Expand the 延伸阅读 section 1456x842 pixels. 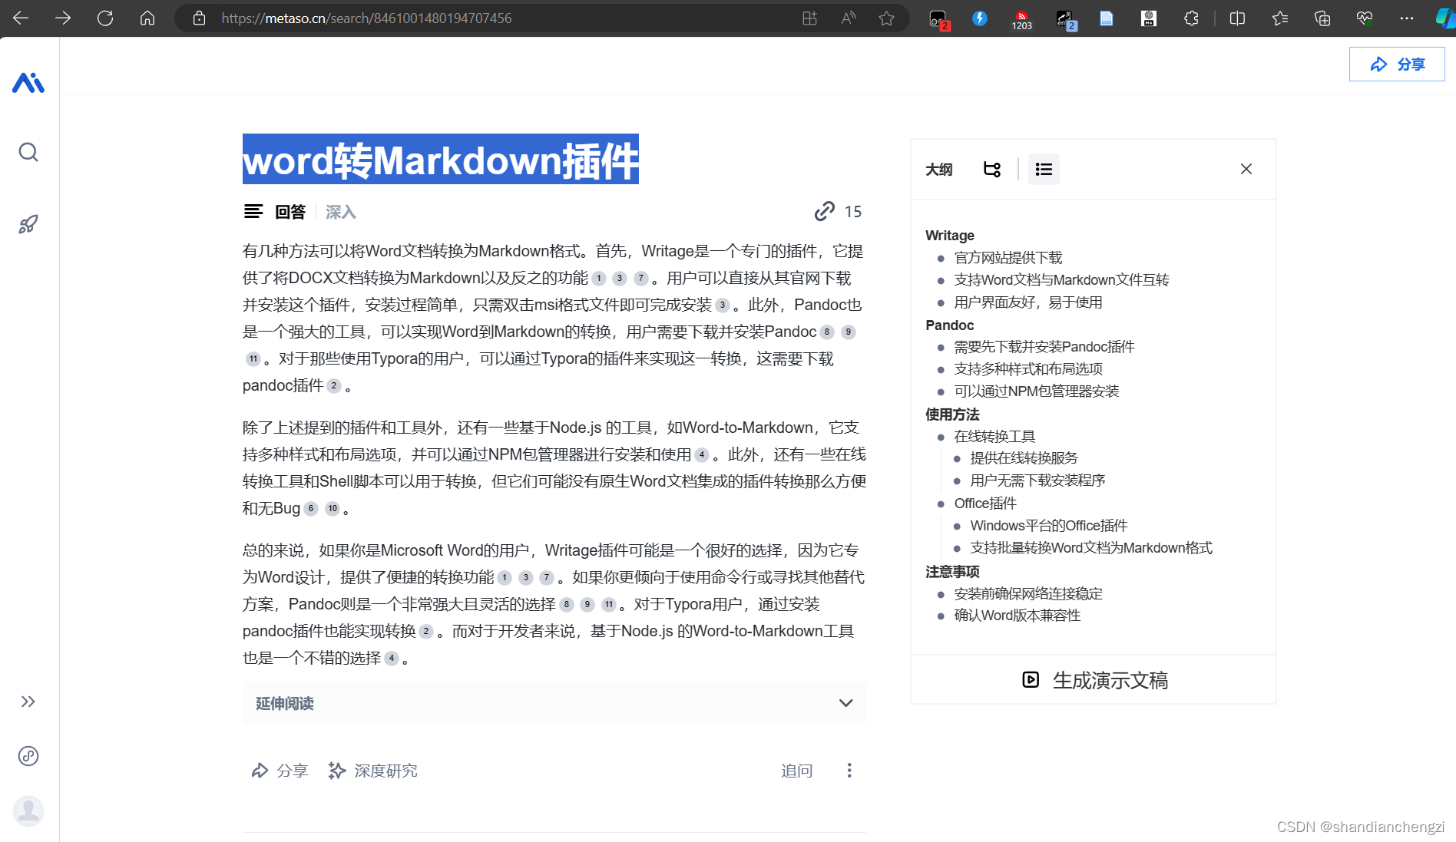point(554,703)
